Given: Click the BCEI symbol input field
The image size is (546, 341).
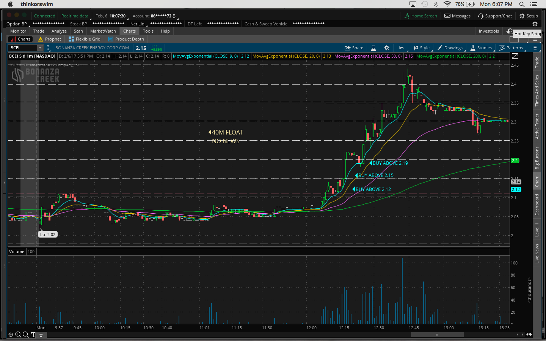Looking at the screenshot, I should click(x=23, y=48).
